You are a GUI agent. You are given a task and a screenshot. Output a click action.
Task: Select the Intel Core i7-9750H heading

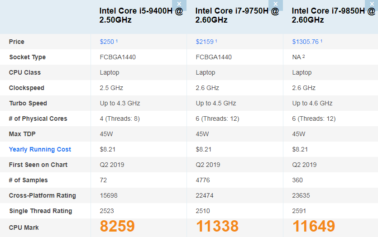click(237, 15)
